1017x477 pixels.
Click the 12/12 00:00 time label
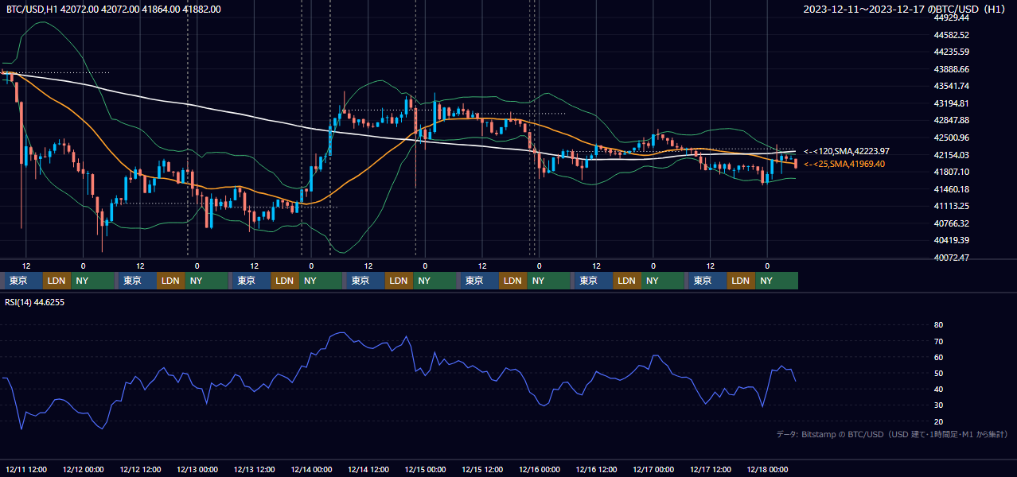point(83,470)
